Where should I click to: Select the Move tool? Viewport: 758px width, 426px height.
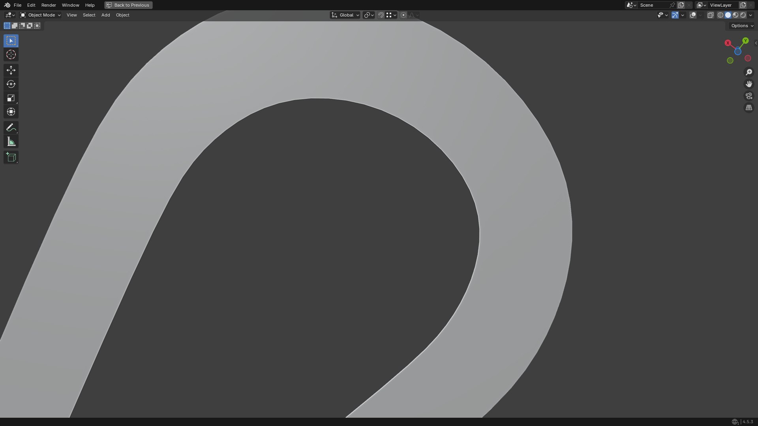point(11,70)
